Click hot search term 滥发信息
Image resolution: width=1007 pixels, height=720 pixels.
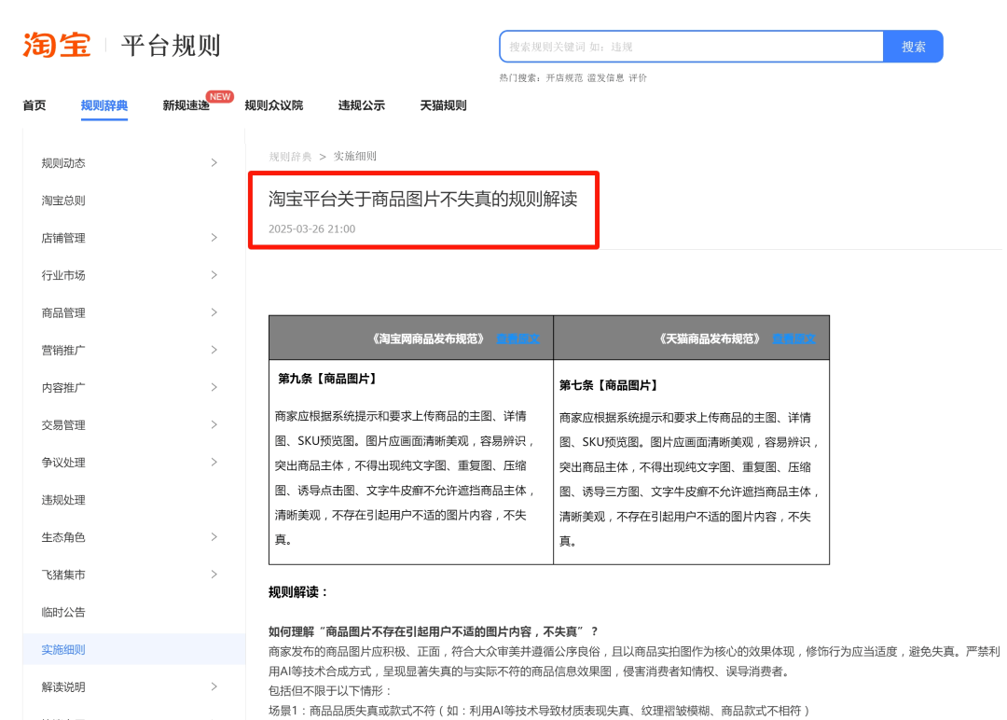(605, 77)
